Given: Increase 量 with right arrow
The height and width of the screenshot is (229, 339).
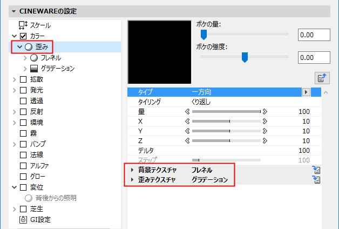Looking at the screenshot, I should (265, 112).
